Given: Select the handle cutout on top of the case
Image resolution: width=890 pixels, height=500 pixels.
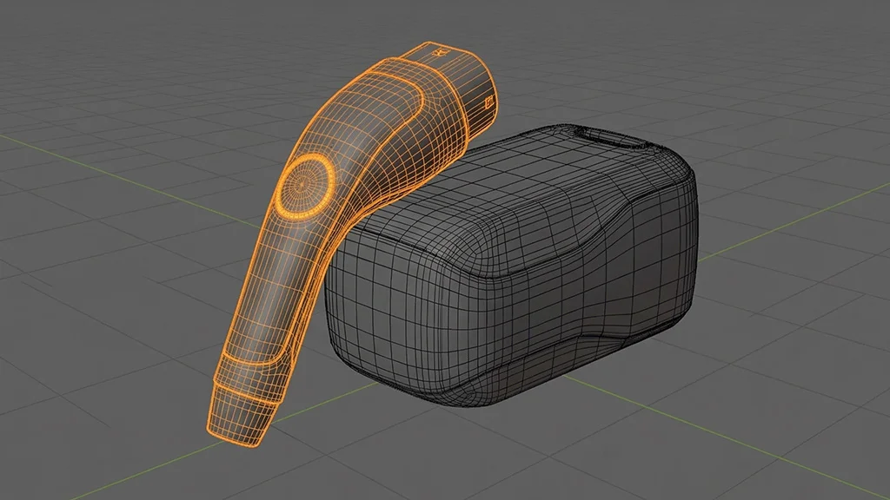Looking at the screenshot, I should pos(600,135).
